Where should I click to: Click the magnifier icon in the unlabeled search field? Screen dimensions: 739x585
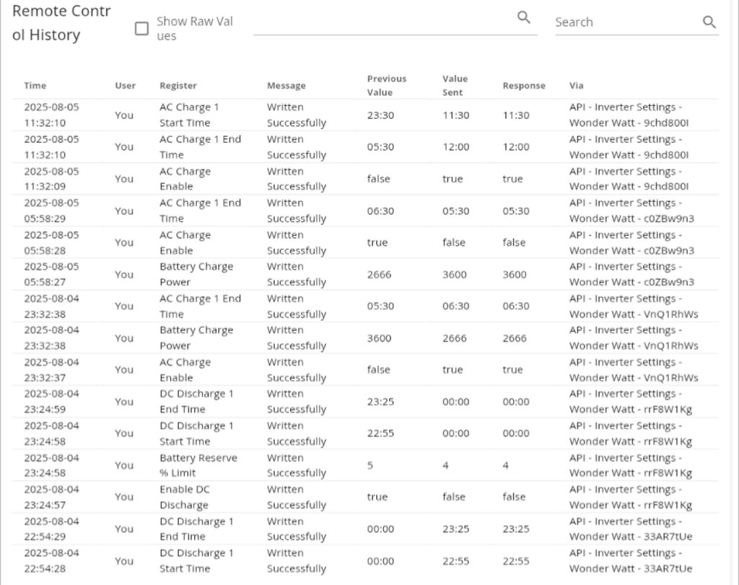coord(524,18)
